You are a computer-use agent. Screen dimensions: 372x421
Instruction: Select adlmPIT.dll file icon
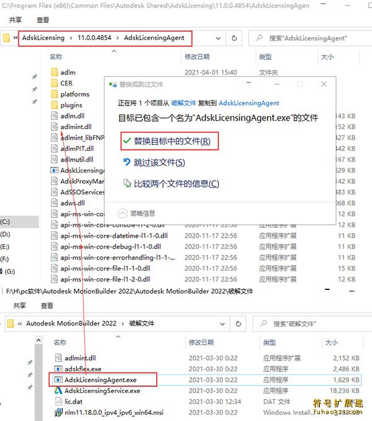(55, 148)
